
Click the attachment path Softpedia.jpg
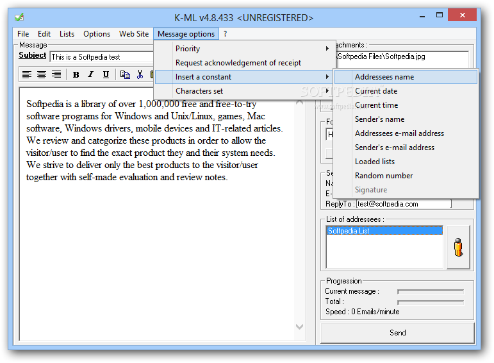click(381, 56)
